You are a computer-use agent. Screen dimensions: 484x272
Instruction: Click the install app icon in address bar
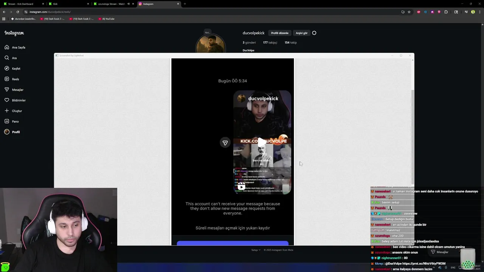coord(403,12)
